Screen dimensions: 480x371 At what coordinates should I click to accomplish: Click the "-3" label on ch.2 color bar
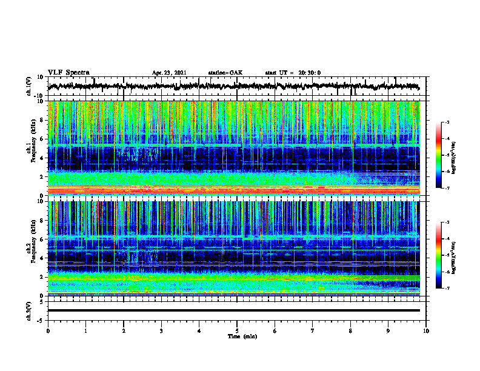pyautogui.click(x=447, y=222)
